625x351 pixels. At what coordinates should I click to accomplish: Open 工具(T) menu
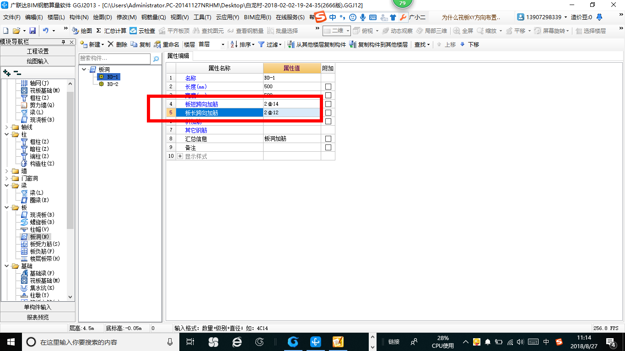click(202, 17)
